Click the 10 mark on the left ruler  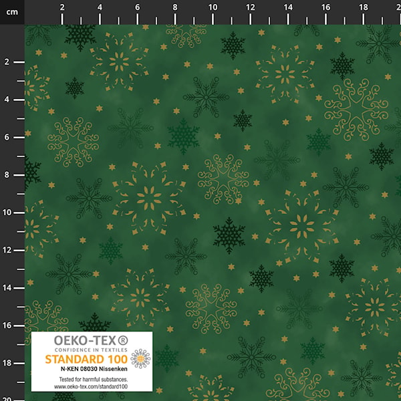point(7,213)
